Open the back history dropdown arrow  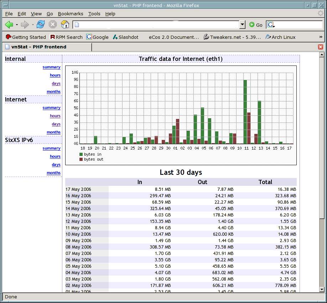pyautogui.click(x=17, y=25)
